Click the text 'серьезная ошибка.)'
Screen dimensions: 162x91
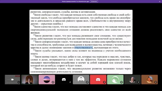(x=52, y=24)
